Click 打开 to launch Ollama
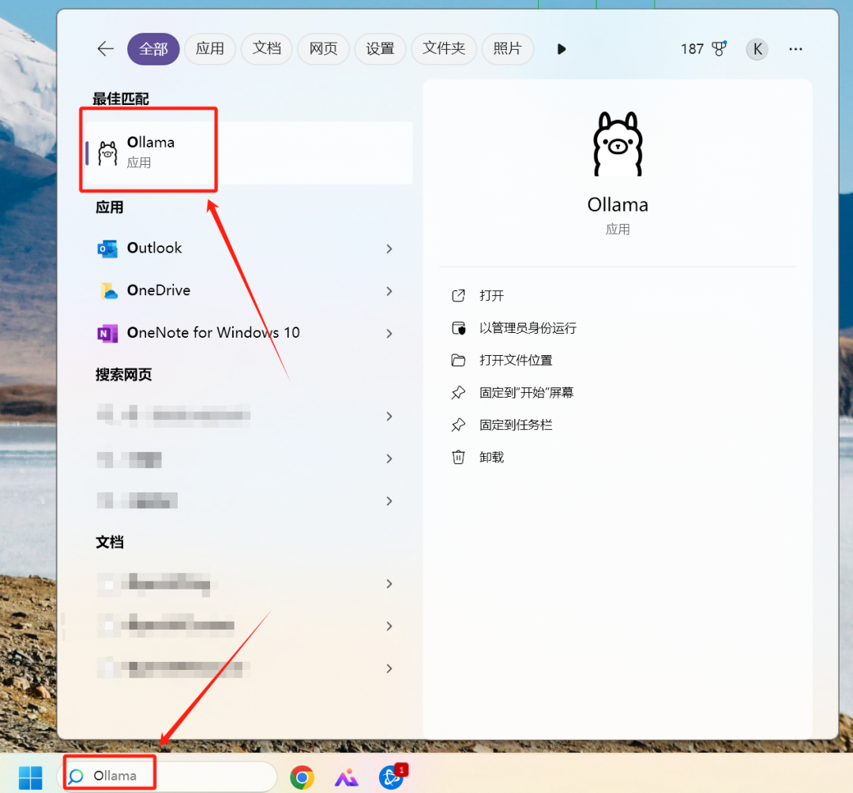This screenshot has width=853, height=793. pos(491,296)
